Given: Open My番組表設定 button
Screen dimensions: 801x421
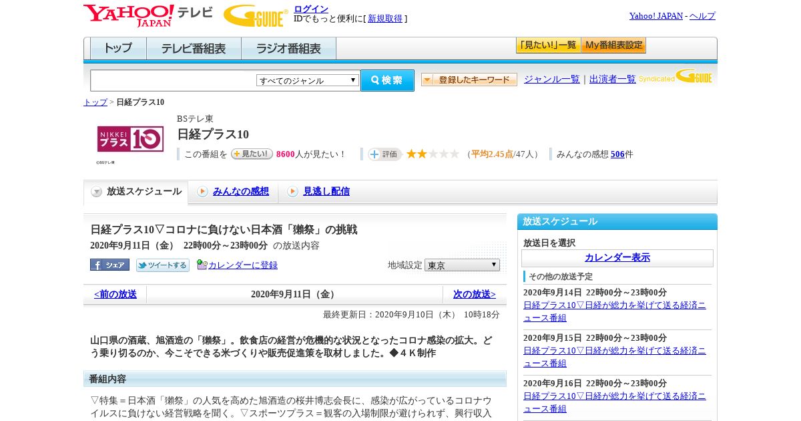Looking at the screenshot, I should tap(613, 45).
